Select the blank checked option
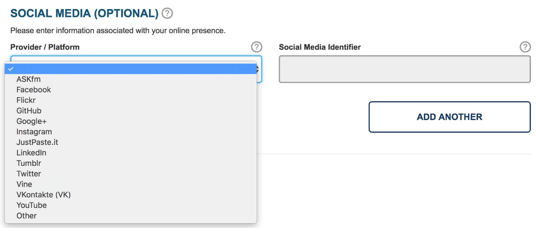Viewport: 536px width, 228px height. [x=131, y=69]
